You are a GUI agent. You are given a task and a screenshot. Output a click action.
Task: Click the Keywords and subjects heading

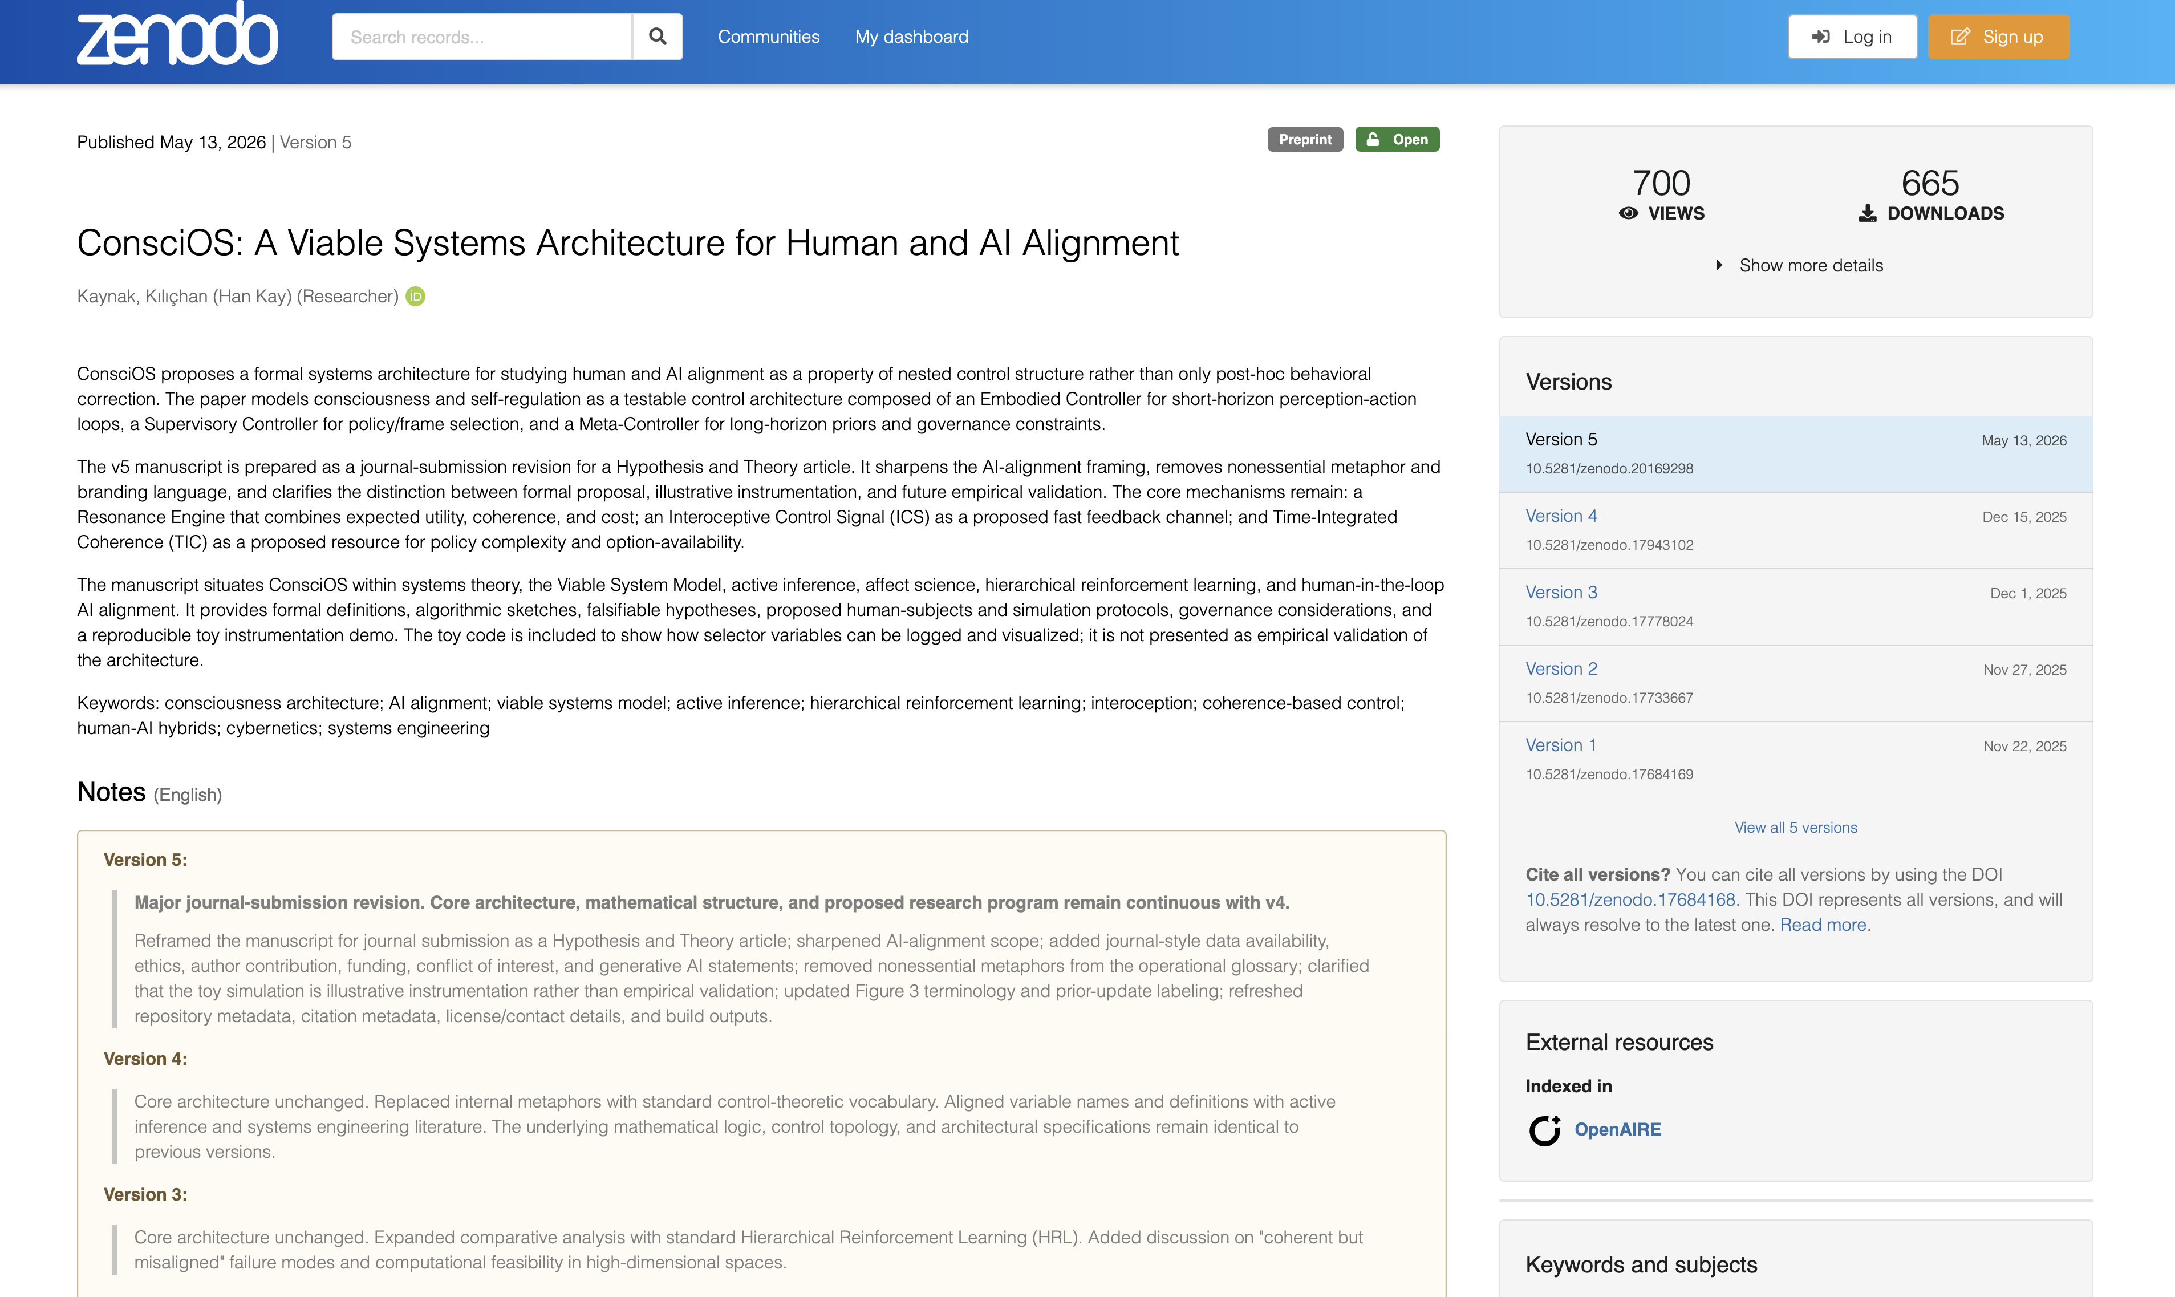[1641, 1264]
